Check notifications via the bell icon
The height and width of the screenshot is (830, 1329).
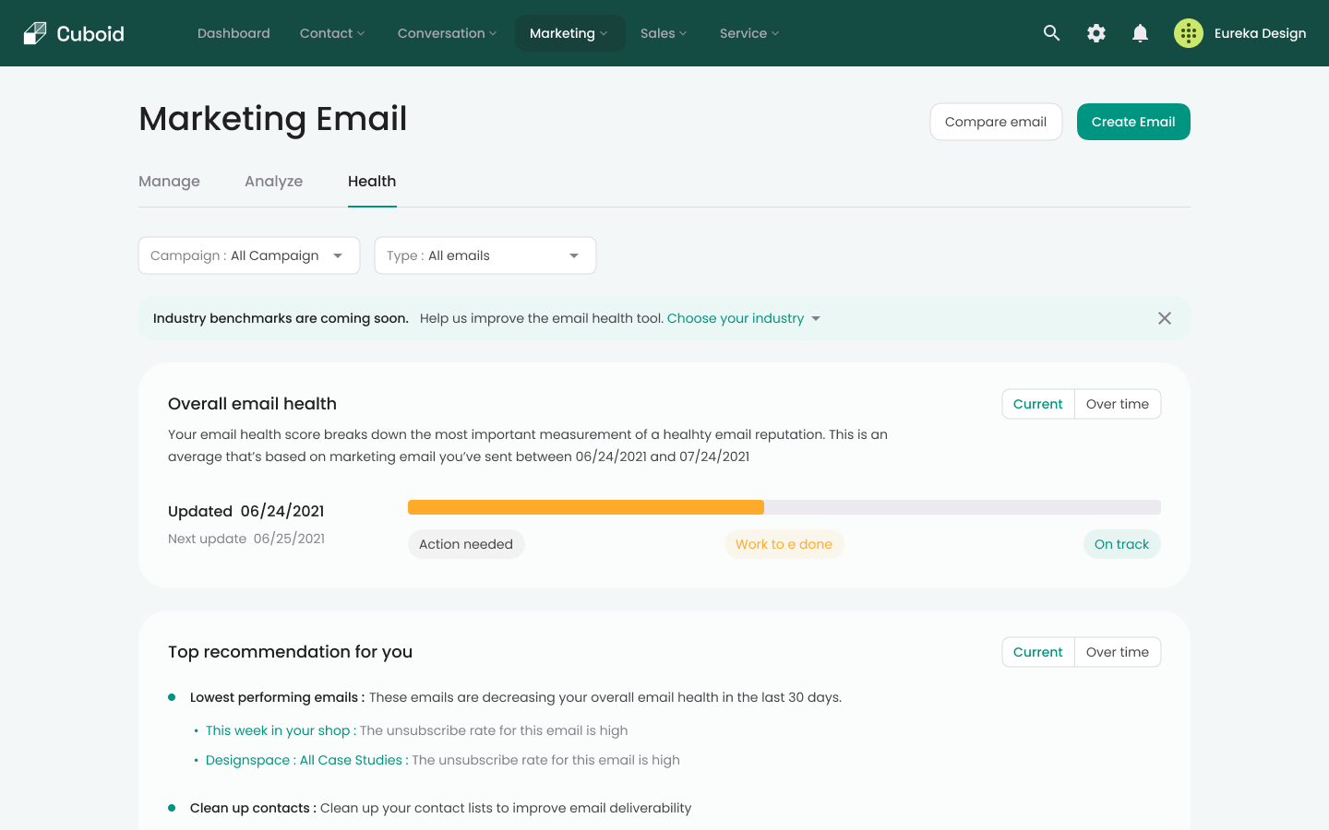(1140, 32)
